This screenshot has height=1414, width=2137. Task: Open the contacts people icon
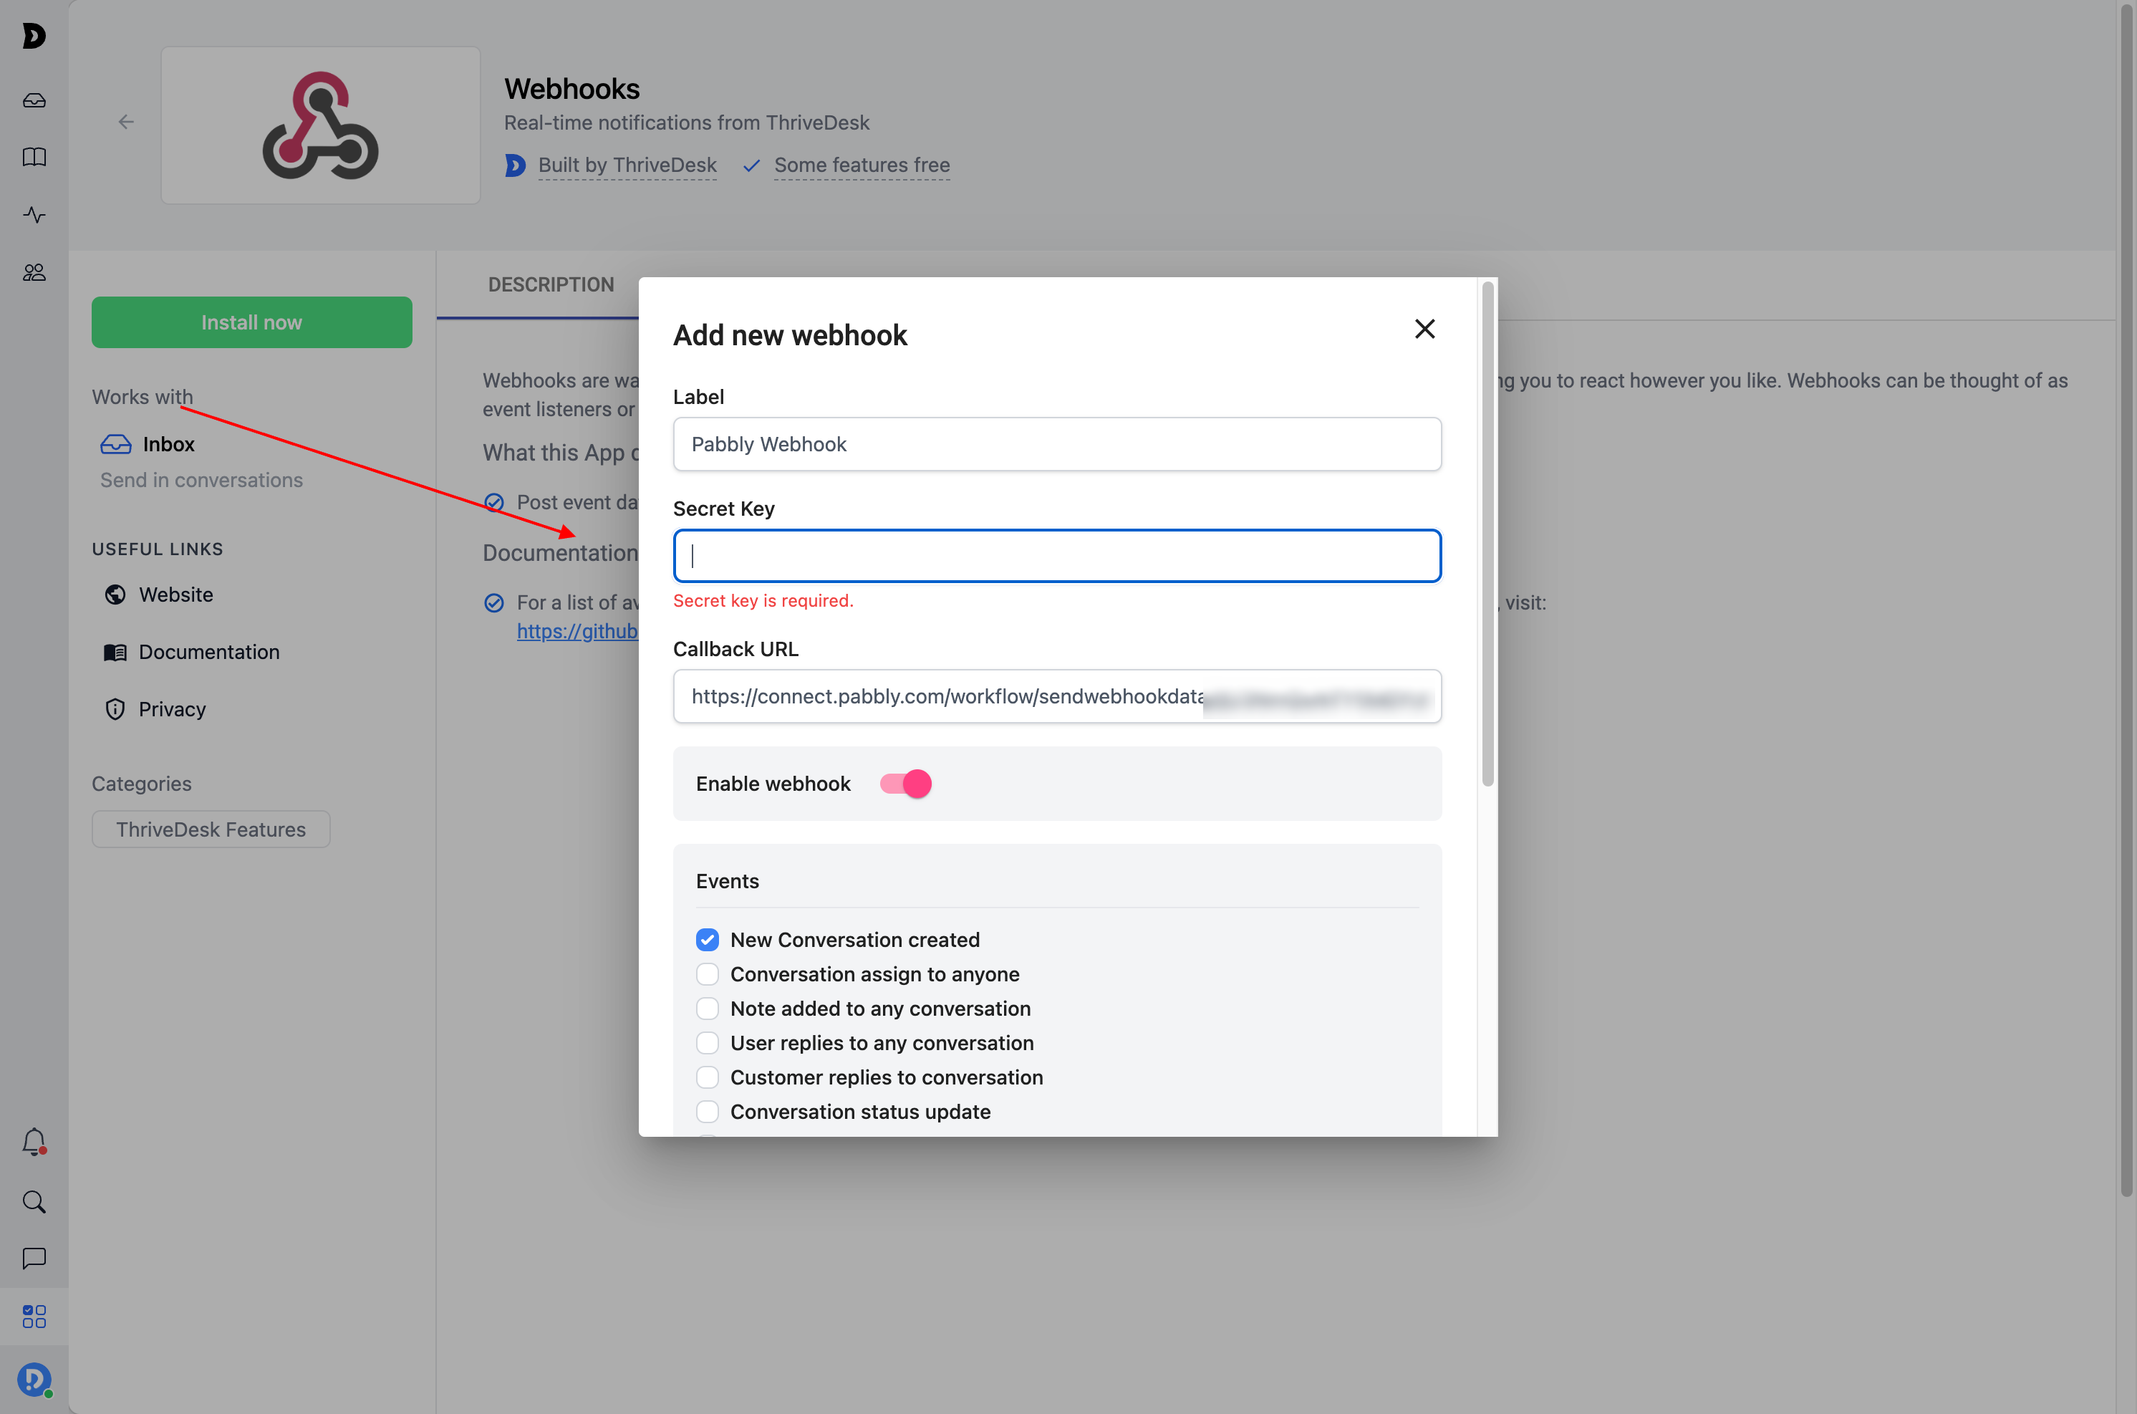tap(34, 272)
